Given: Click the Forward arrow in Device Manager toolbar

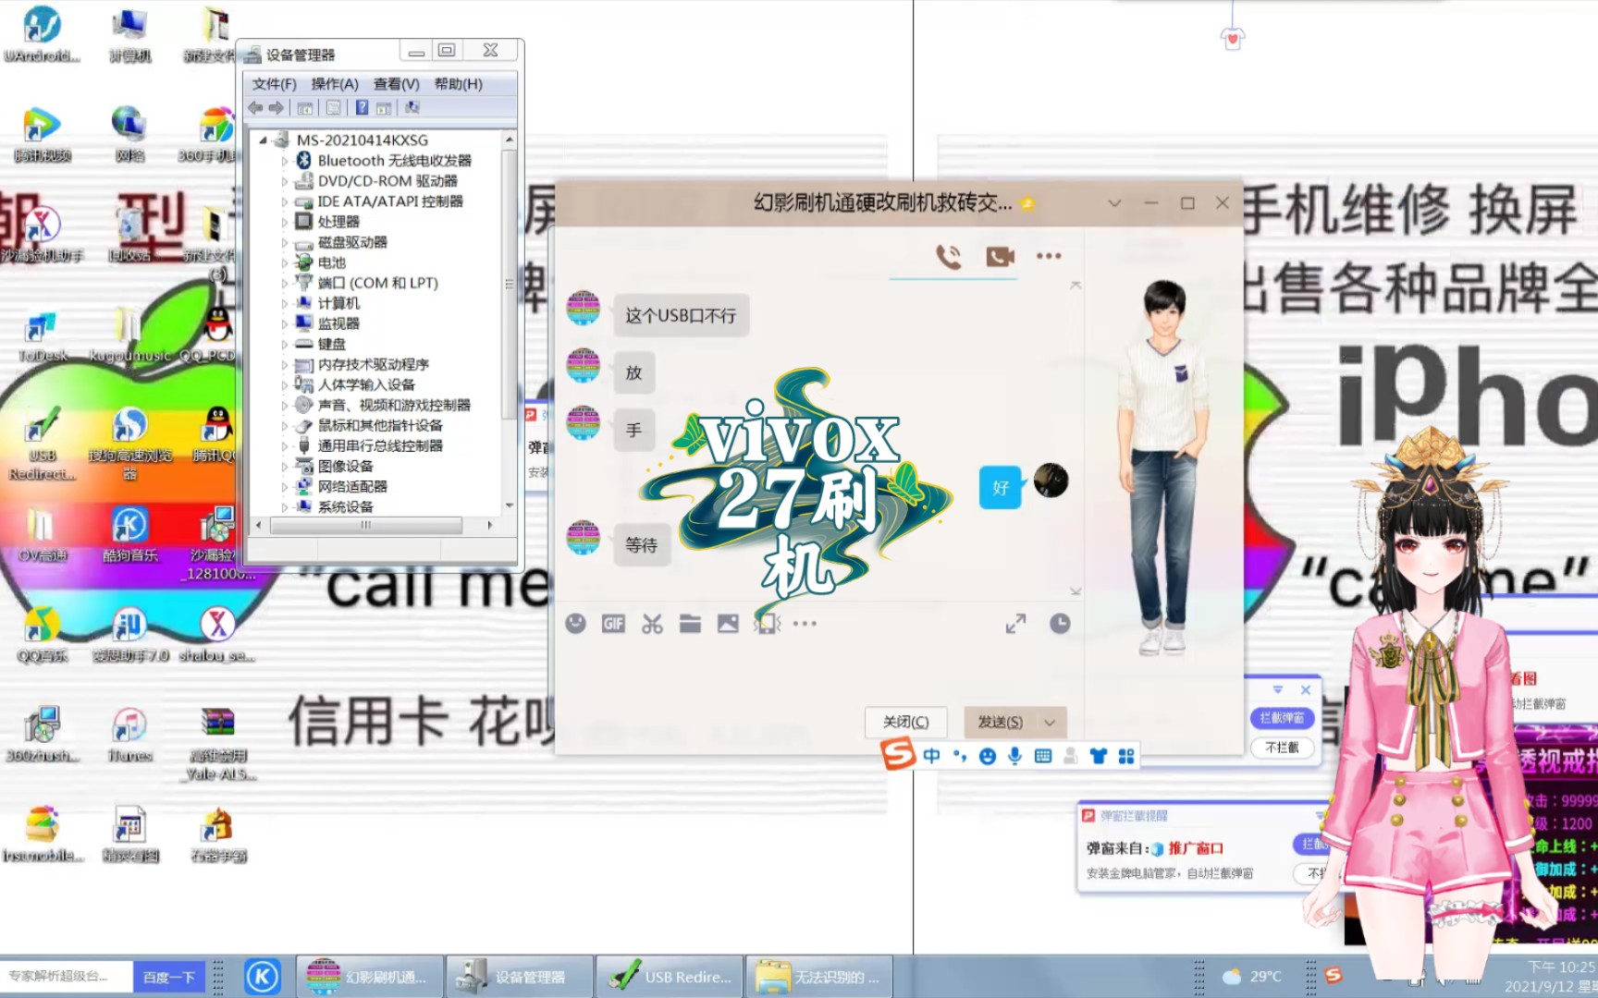Looking at the screenshot, I should 276,108.
